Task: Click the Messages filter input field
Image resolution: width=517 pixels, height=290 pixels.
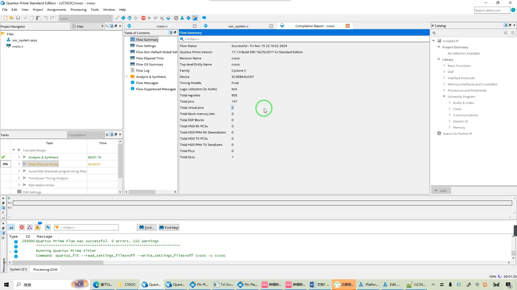Action: [86, 227]
